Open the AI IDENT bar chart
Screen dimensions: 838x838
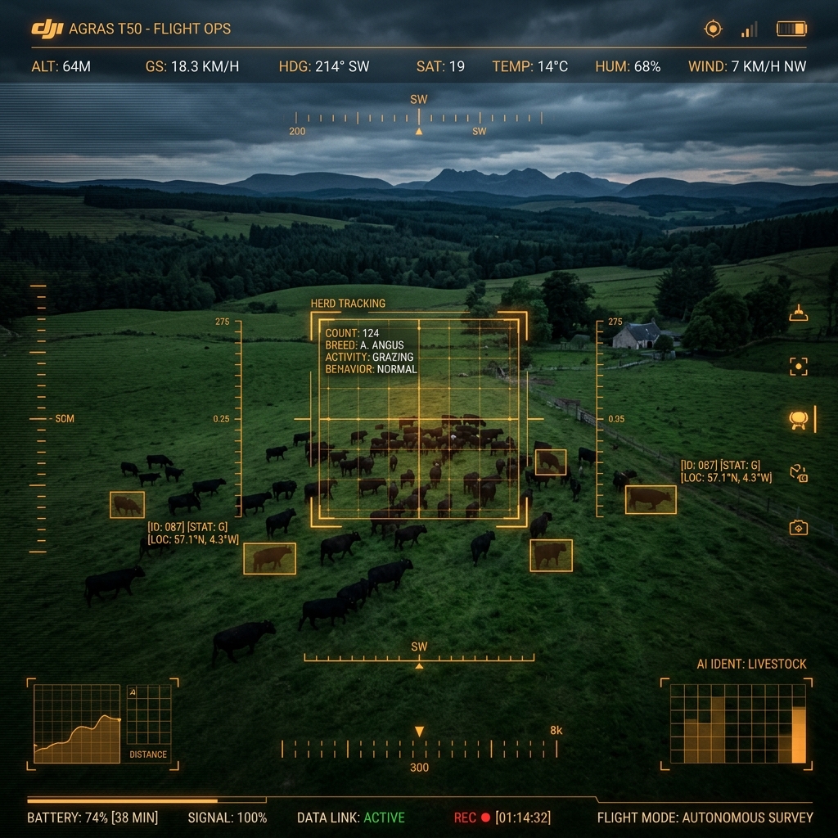(737, 723)
